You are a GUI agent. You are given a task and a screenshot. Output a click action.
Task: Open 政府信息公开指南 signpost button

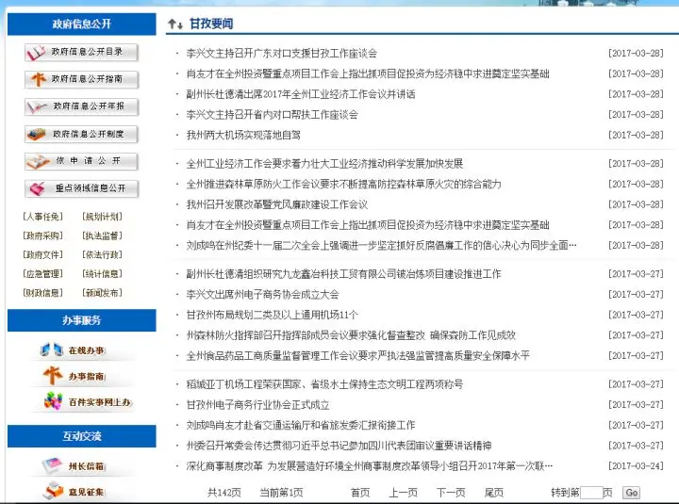pos(81,79)
